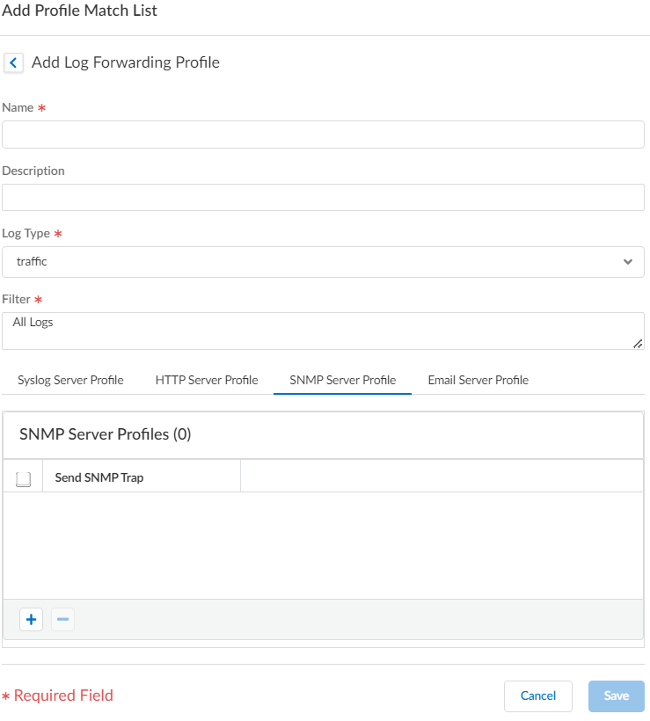Viewport: 650px width, 721px height.
Task: Show the Email Server Profile tab
Action: click(478, 381)
